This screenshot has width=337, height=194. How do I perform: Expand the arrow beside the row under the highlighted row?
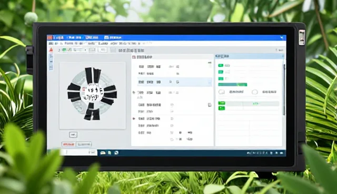click(x=134, y=93)
